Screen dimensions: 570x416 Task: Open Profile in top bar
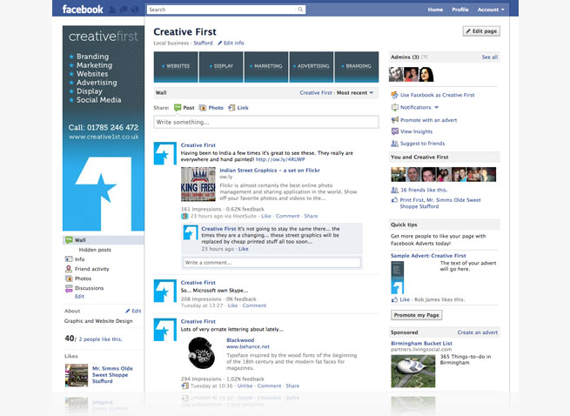click(460, 10)
